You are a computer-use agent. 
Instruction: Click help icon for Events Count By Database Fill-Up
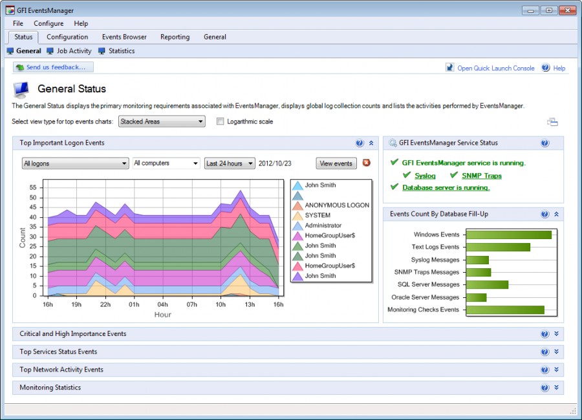544,214
